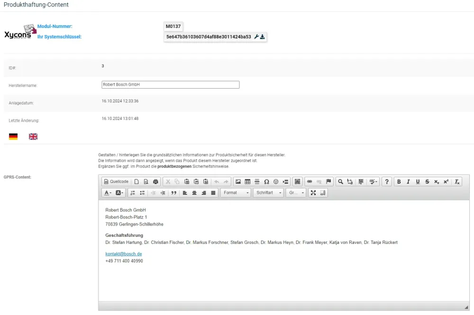Toggle superscript formatting
The height and width of the screenshot is (315, 474).
click(x=446, y=181)
